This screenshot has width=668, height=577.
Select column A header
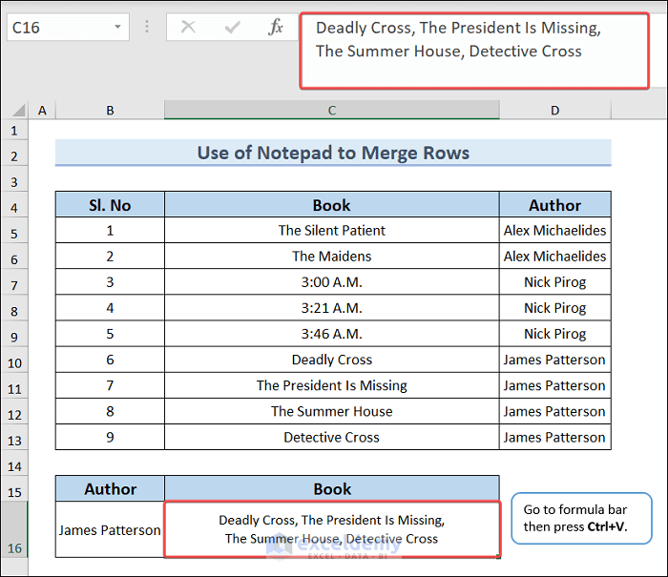(x=42, y=111)
